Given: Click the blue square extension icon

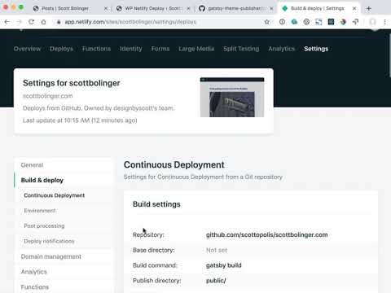Looking at the screenshot, I should coord(319,22).
